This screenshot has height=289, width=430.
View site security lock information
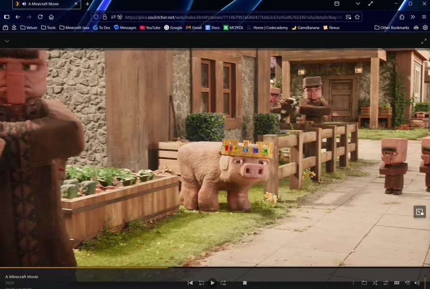click(105, 17)
